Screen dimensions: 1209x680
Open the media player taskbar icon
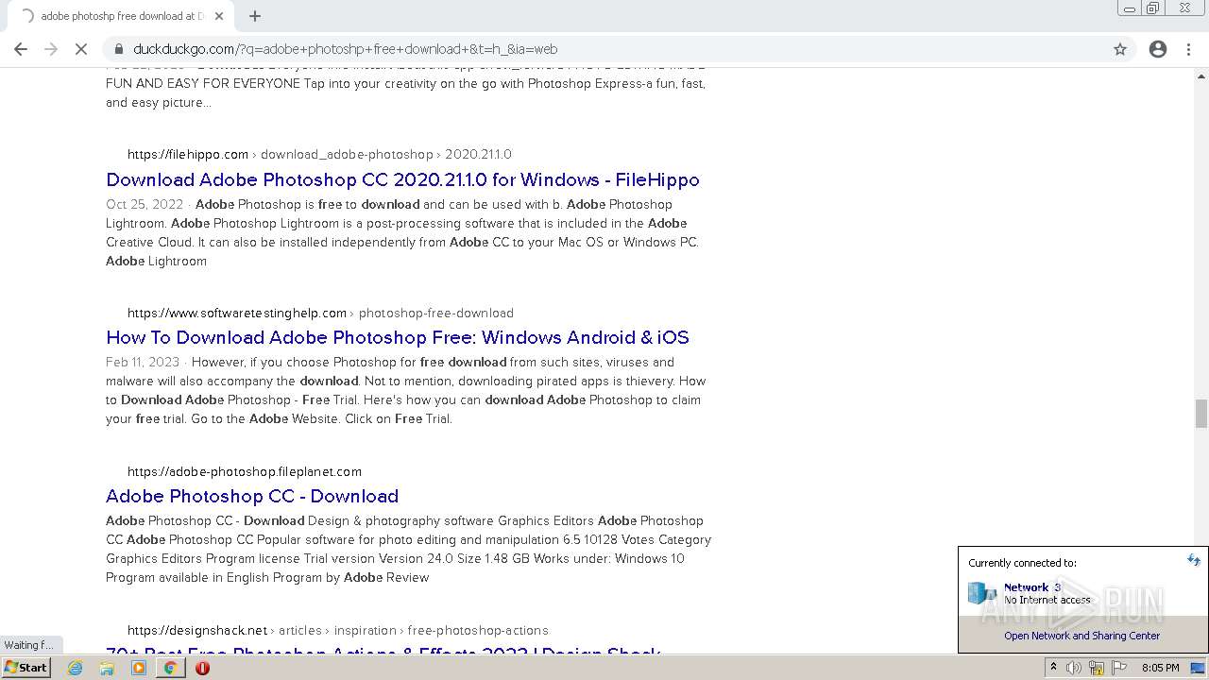point(139,668)
